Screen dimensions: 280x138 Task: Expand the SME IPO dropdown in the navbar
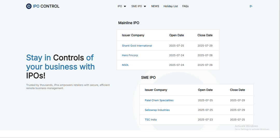point(138,6)
